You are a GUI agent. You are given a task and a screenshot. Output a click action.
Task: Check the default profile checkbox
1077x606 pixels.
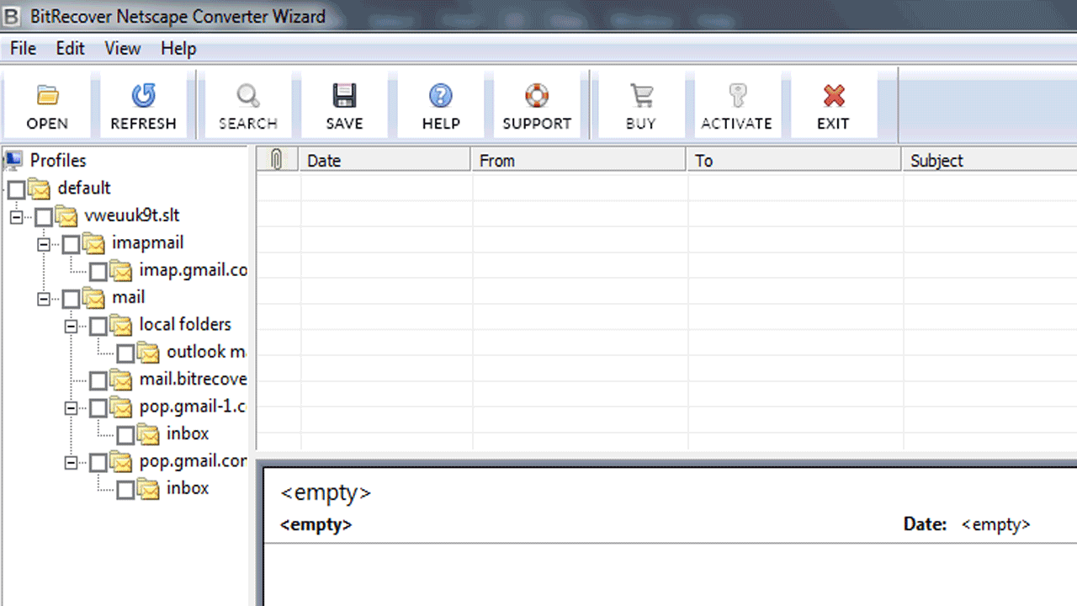coord(16,189)
